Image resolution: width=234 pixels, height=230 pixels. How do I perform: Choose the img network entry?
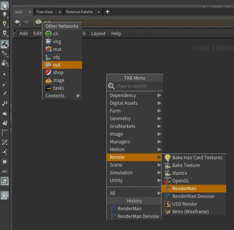click(62, 42)
